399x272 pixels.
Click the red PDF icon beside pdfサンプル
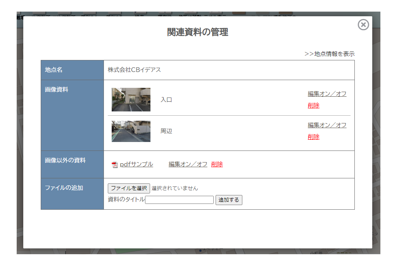[x=114, y=164]
